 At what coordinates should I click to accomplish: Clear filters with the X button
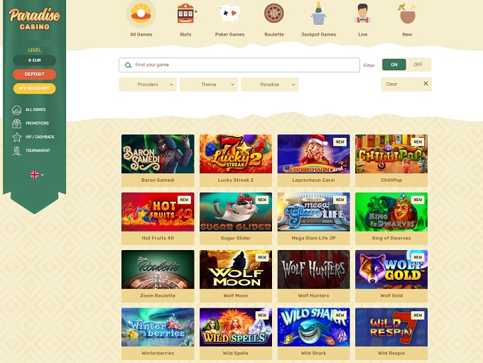[425, 84]
